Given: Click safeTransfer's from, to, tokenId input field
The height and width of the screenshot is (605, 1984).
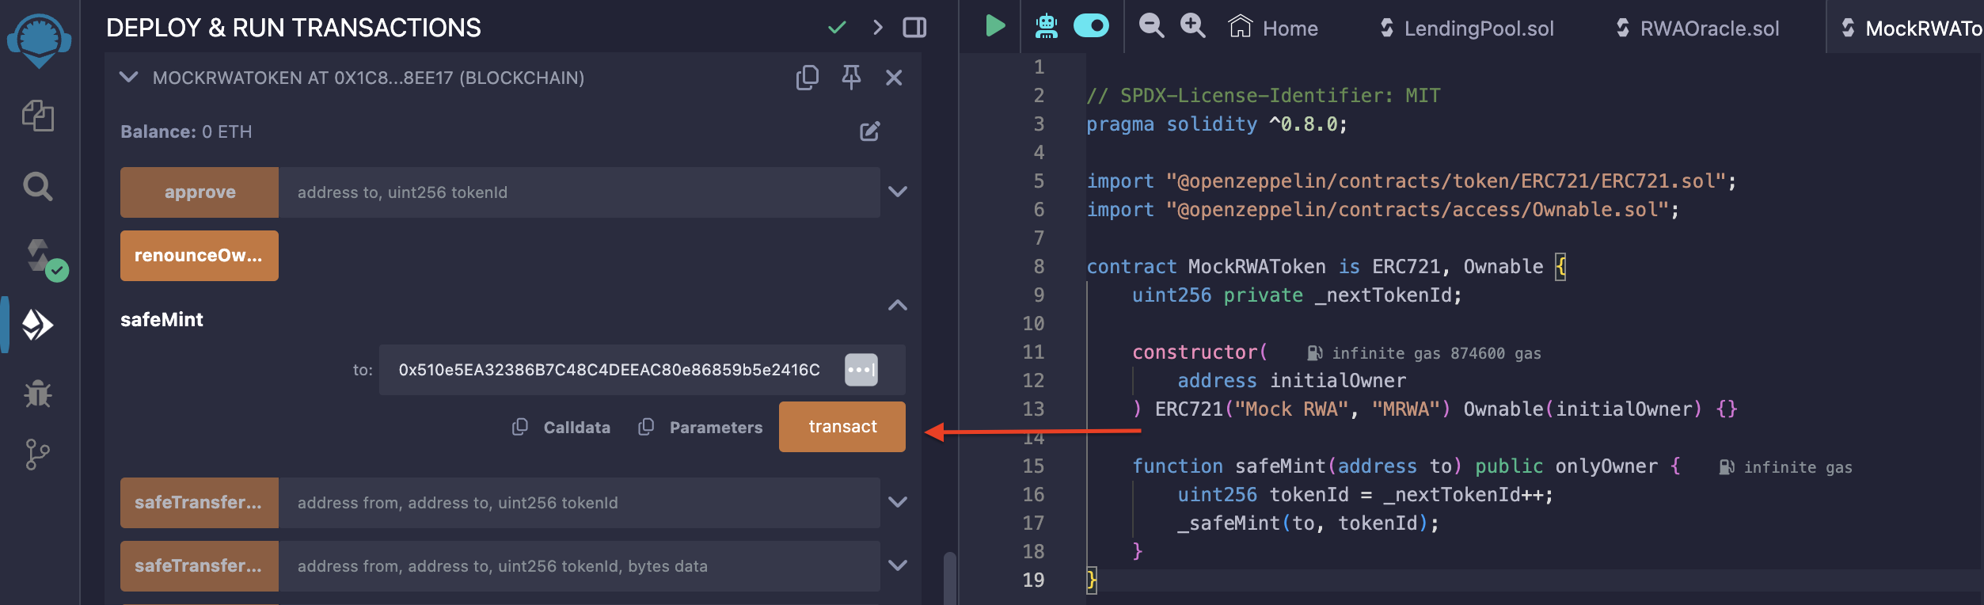Looking at the screenshot, I should pos(580,503).
